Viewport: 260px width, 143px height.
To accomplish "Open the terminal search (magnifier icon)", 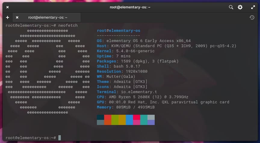I will coord(231,7).
